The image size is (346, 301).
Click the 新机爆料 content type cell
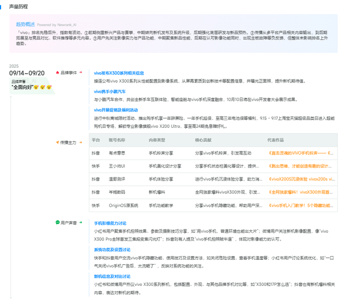pos(157,192)
